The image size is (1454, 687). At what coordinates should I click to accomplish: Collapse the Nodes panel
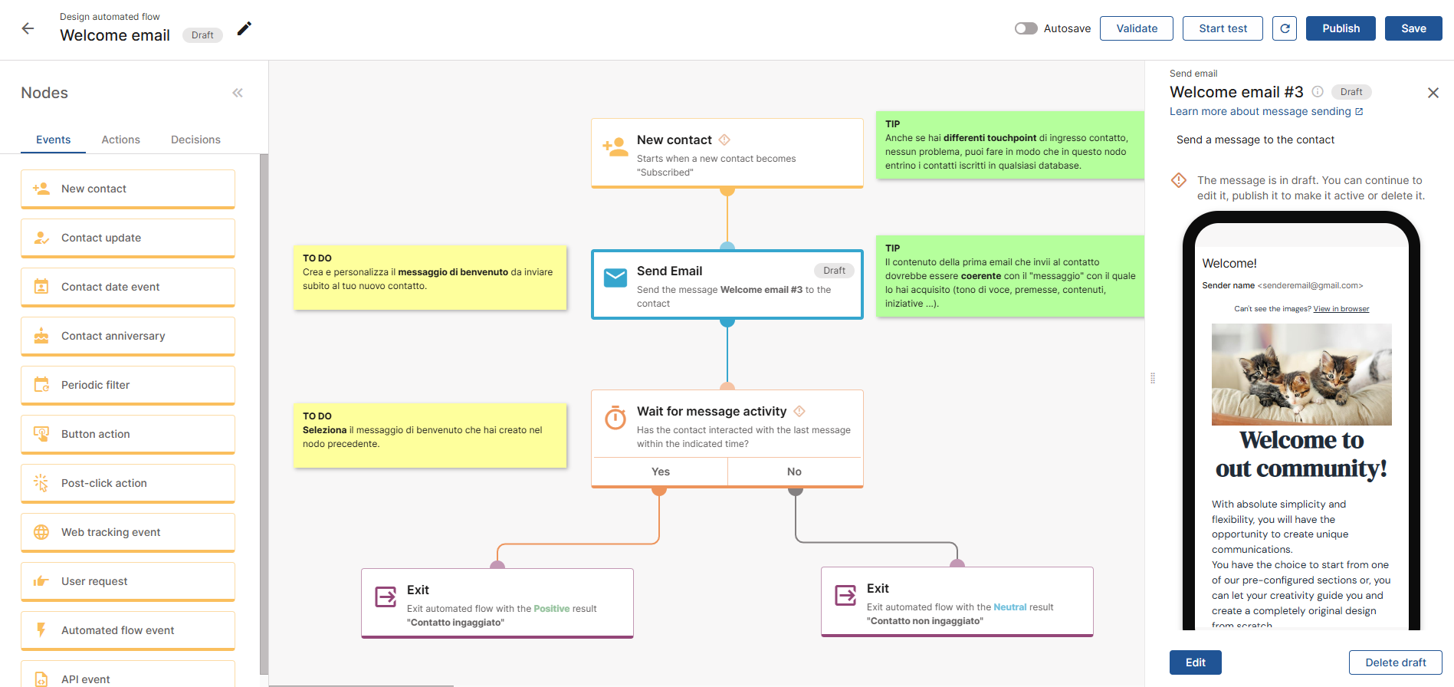238,93
